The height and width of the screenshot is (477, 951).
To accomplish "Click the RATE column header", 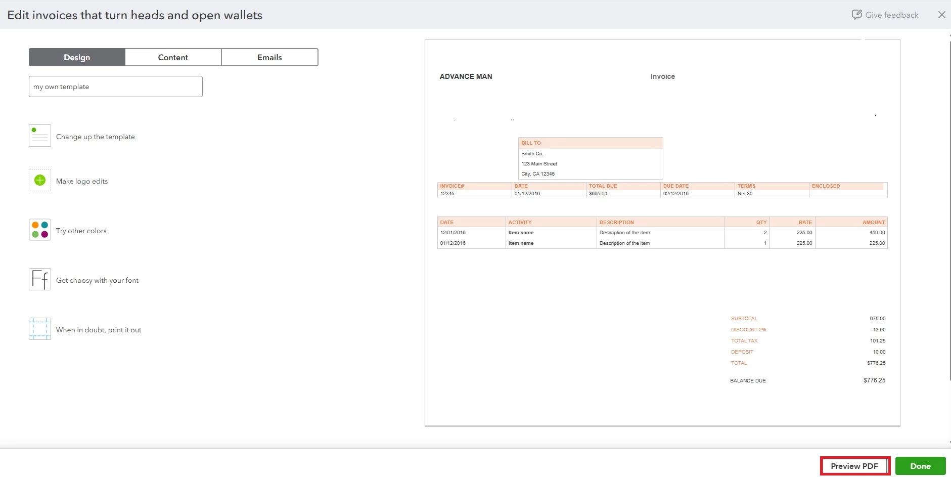I will (x=805, y=223).
